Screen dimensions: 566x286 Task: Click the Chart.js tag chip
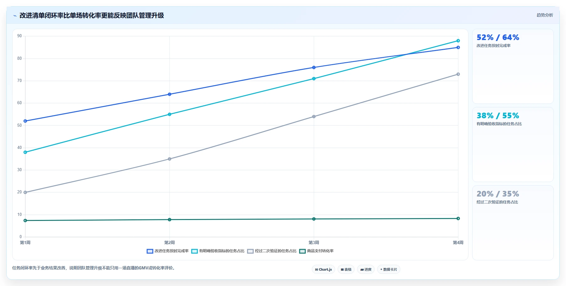click(323, 269)
